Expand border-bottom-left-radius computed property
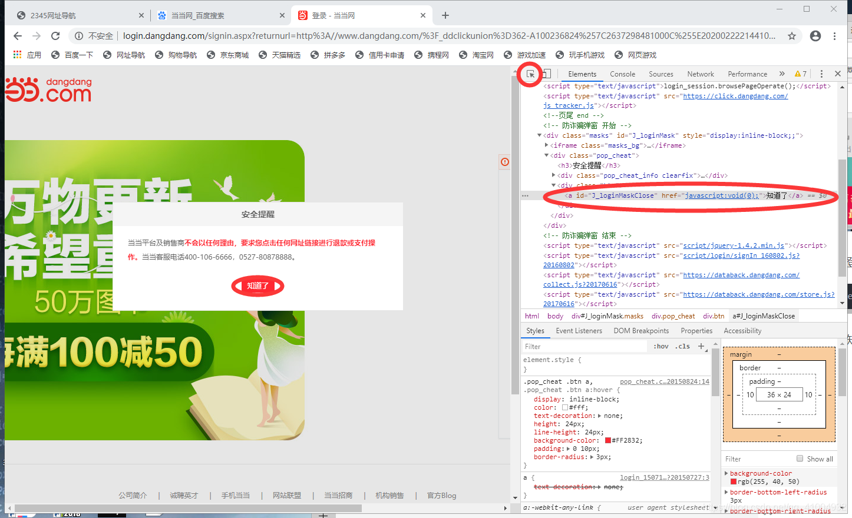 point(726,492)
